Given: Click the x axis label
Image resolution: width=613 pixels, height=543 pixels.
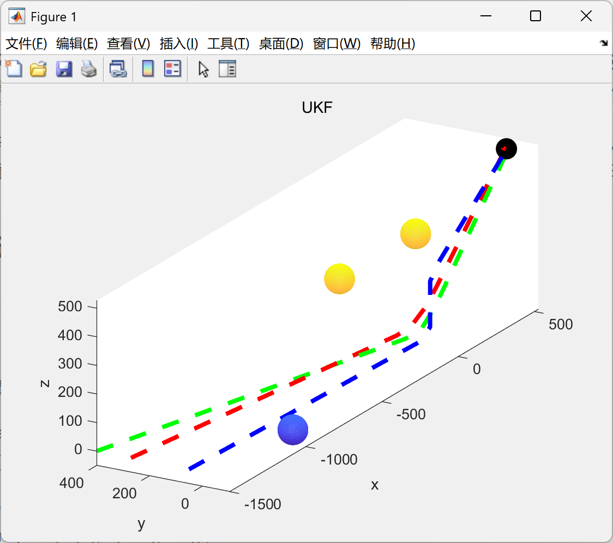Looking at the screenshot, I should pyautogui.click(x=375, y=485).
